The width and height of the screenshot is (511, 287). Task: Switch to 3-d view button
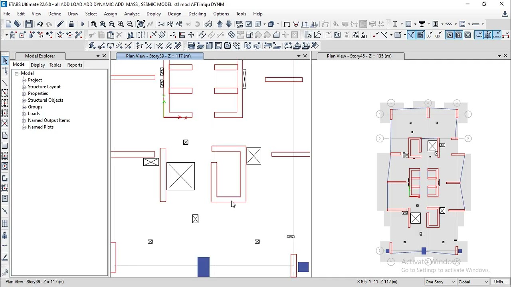point(161,24)
